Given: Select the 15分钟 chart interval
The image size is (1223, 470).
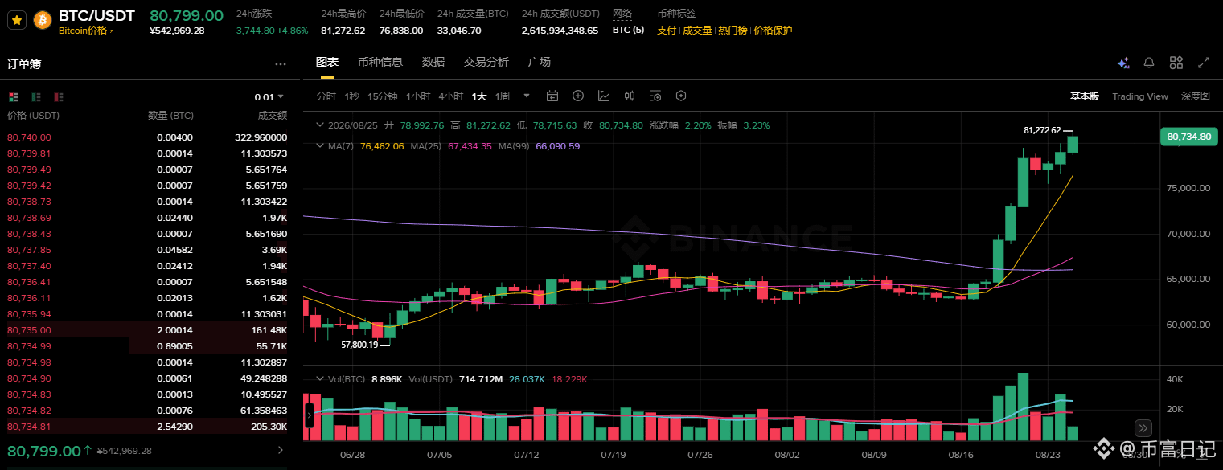Looking at the screenshot, I should coord(383,96).
